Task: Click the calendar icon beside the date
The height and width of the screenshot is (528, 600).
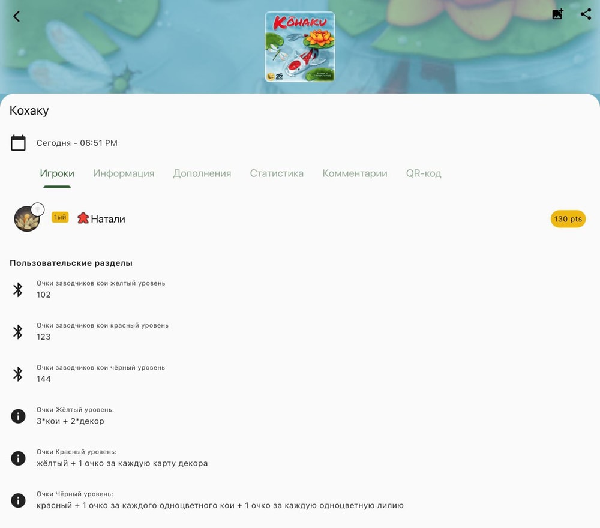Action: tap(18, 143)
